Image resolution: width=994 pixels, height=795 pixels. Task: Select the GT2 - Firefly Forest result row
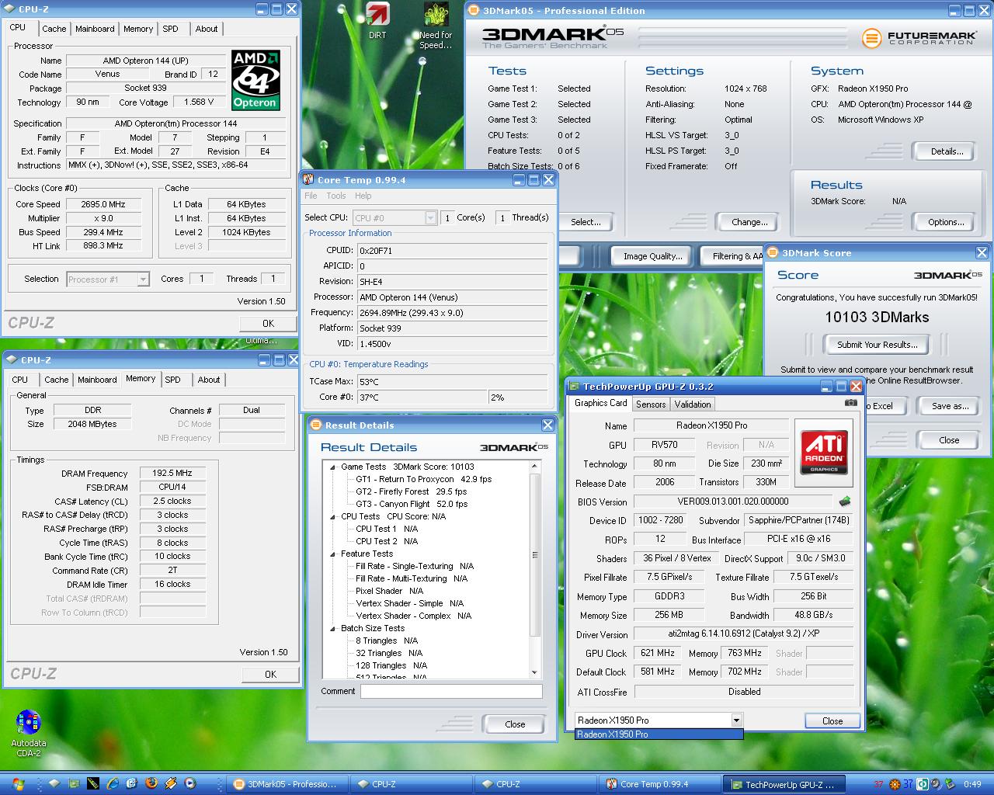click(x=411, y=491)
